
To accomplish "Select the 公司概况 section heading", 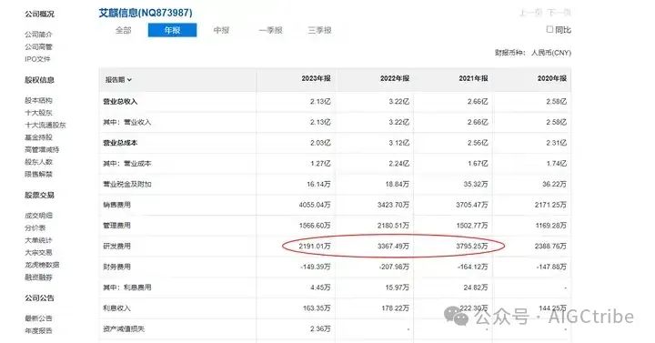I will (39, 15).
